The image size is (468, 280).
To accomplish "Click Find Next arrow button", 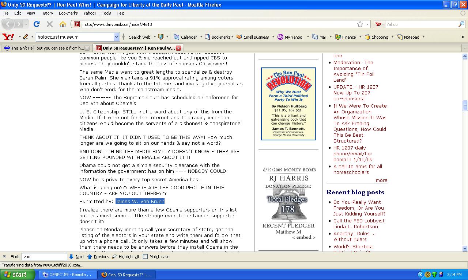I will [x=72, y=257].
